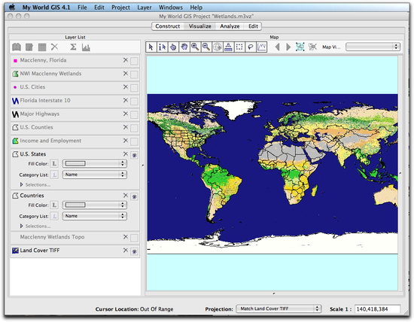Go to previous map view arrow
This screenshot has width=414, height=322.
point(277,47)
